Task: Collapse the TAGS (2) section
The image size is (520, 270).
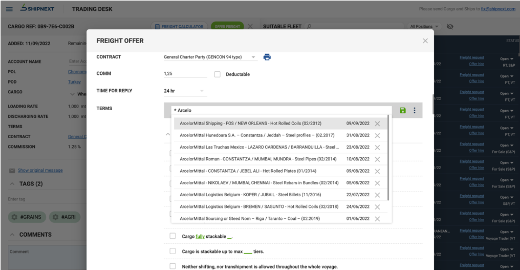Action: click(12, 184)
